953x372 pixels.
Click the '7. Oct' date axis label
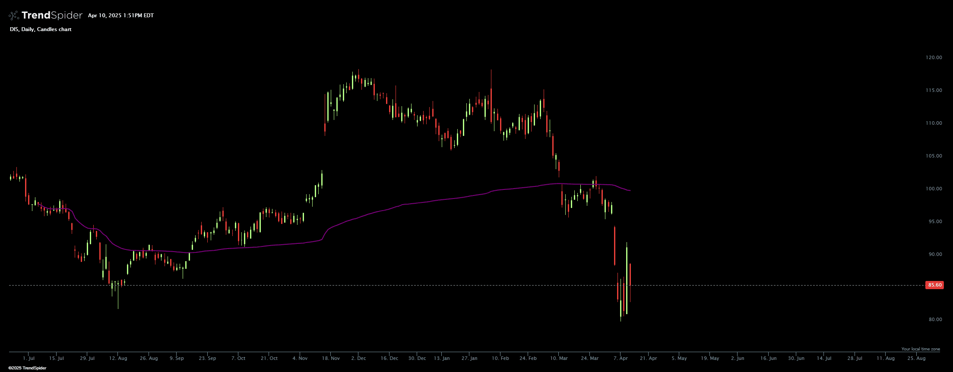pyautogui.click(x=238, y=358)
